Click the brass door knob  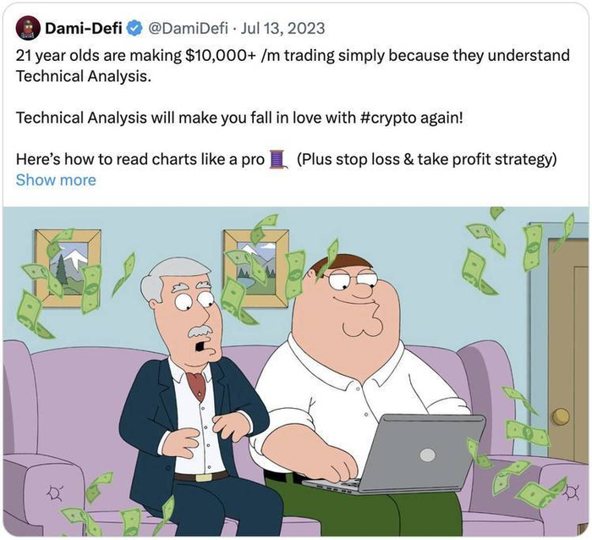click(x=560, y=416)
